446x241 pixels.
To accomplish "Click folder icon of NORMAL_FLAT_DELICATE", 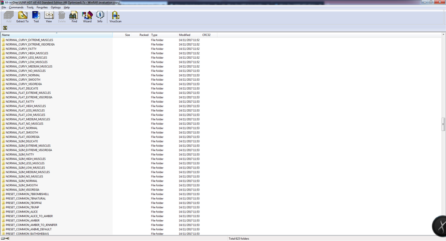I will pos(4,88).
